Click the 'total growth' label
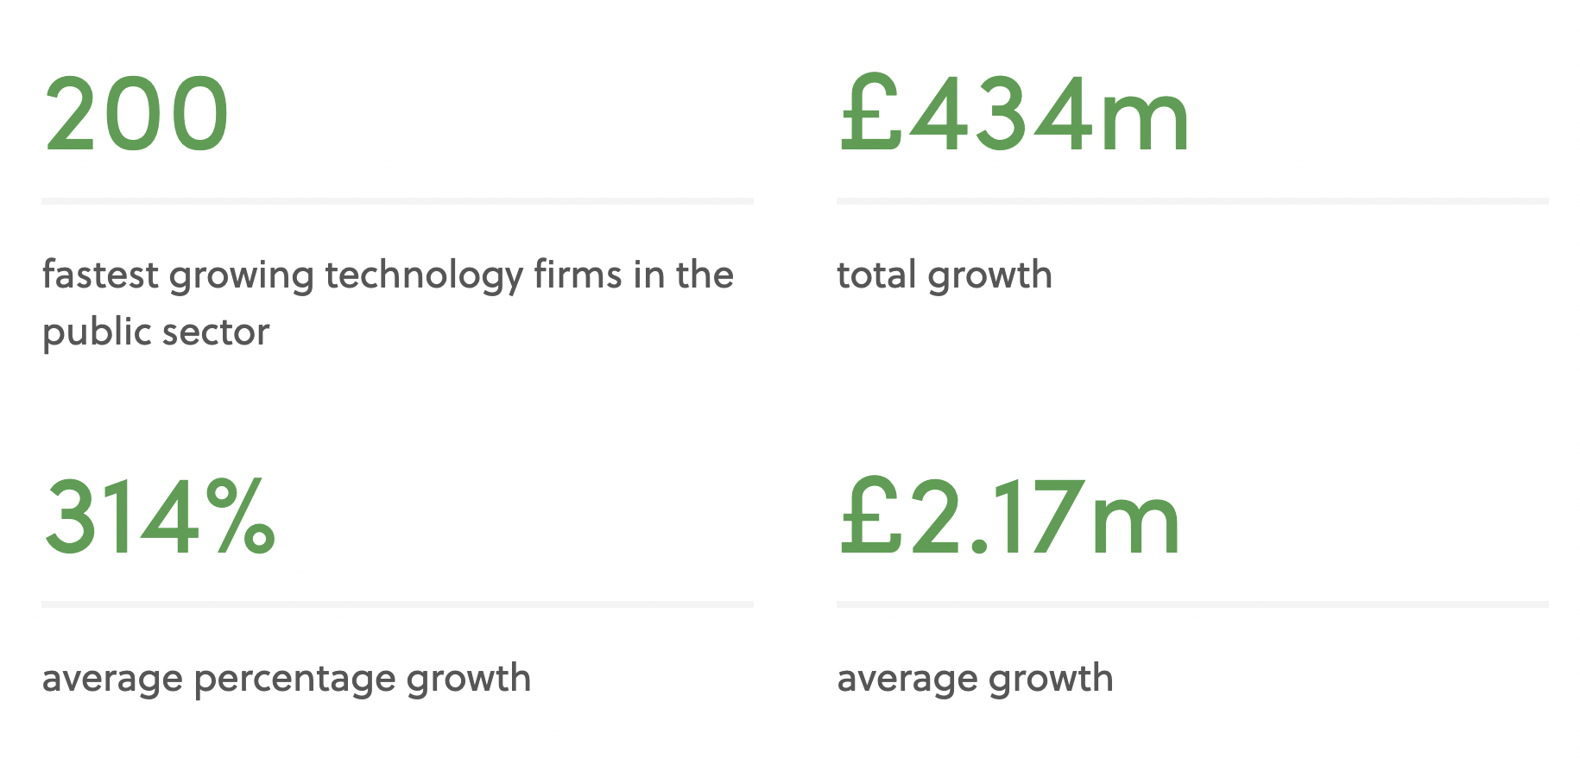This screenshot has height=759, width=1580. (x=945, y=276)
